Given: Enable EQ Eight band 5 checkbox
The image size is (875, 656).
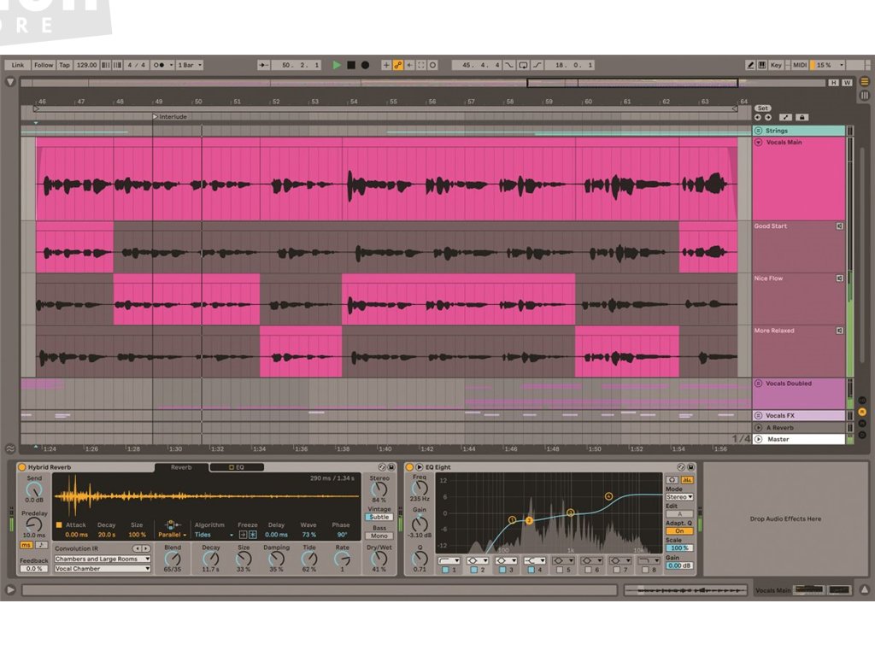Looking at the screenshot, I should tap(558, 569).
